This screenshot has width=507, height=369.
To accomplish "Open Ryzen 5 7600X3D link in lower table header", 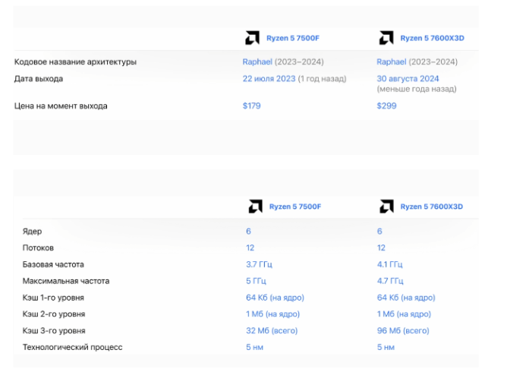I will click(x=431, y=207).
